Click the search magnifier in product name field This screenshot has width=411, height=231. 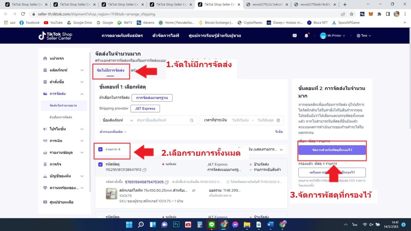pos(192,120)
